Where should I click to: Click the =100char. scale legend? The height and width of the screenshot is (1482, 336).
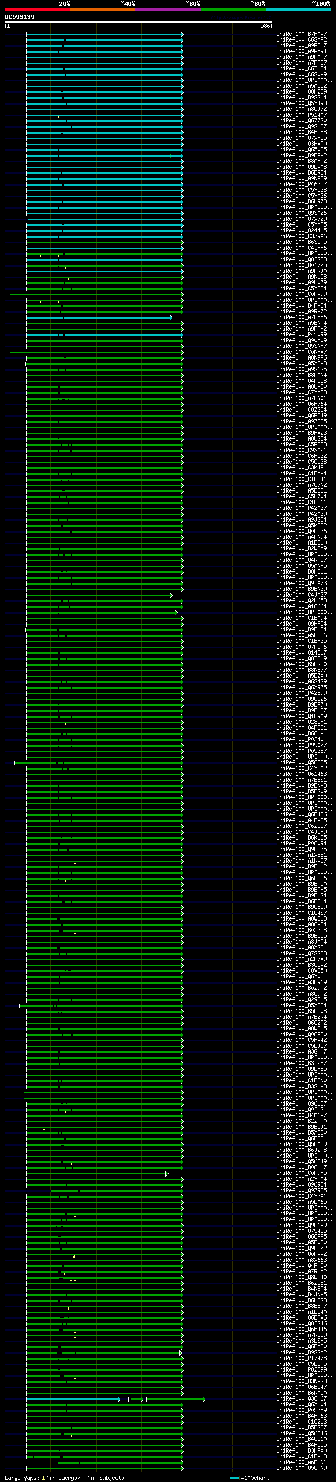pyautogui.click(x=249, y=1477)
